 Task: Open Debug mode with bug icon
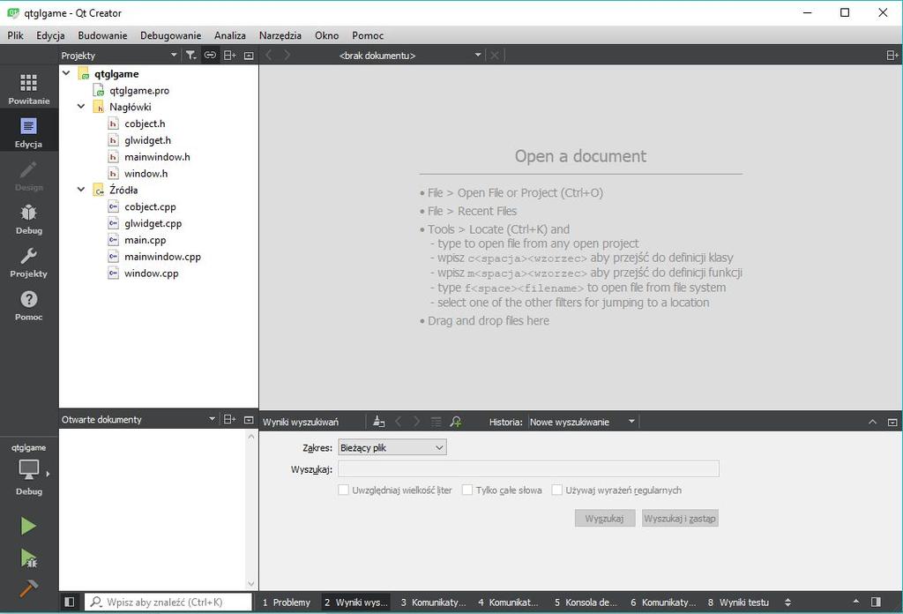29,218
